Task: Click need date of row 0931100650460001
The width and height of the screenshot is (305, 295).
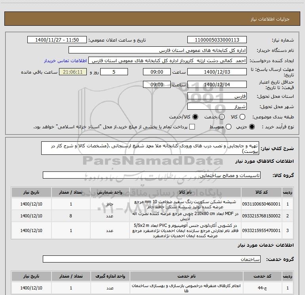Action: coord(31,204)
